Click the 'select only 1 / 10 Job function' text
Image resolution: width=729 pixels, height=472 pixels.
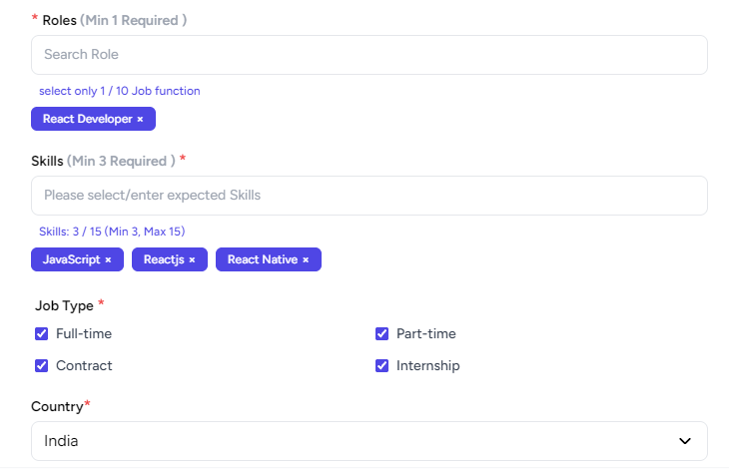120,91
